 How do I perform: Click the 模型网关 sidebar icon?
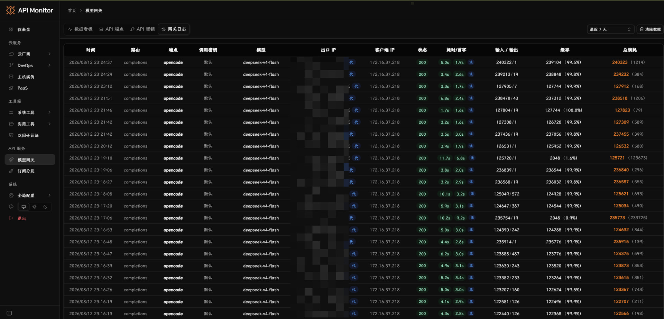11,160
